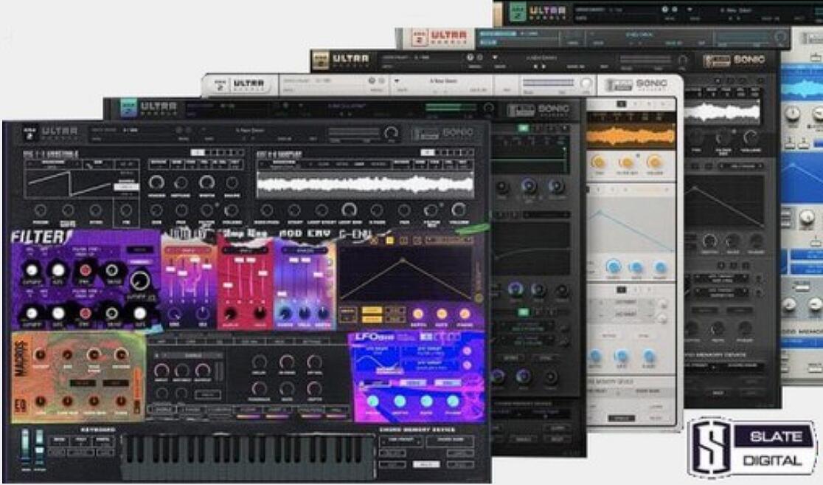The image size is (823, 485).
Task: Click the master volume knob in front header
Action: click(391, 134)
